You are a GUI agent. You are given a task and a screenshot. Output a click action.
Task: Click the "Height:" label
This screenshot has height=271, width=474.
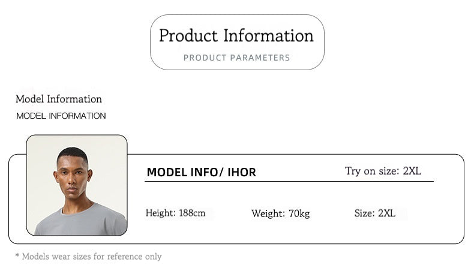coord(161,213)
